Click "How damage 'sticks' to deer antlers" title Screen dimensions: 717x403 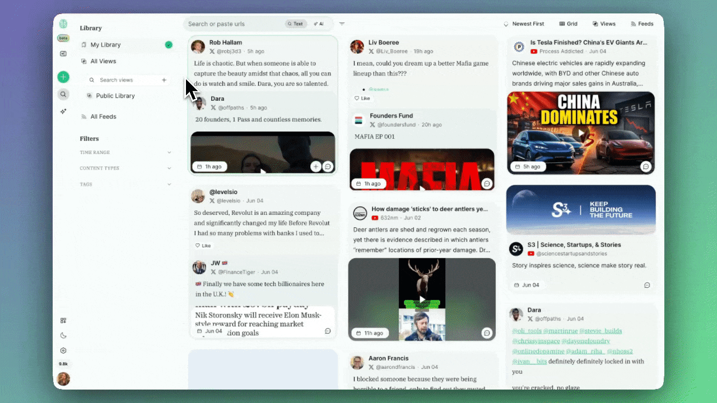pyautogui.click(x=430, y=209)
